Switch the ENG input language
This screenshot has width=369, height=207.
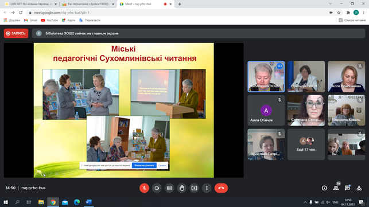click(335, 202)
